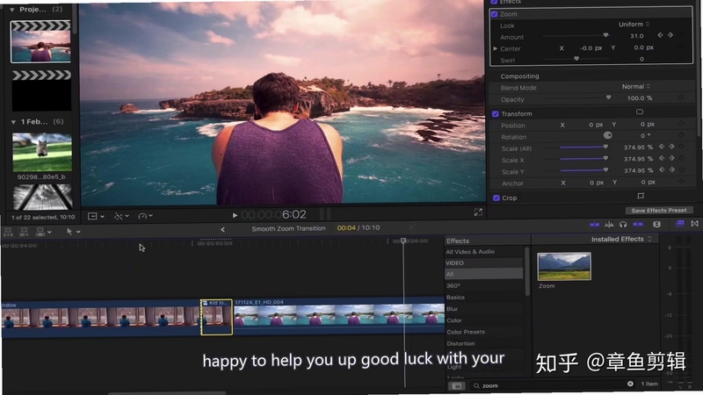The height and width of the screenshot is (395, 703).
Task: Select the Distortion effects category
Action: point(460,343)
